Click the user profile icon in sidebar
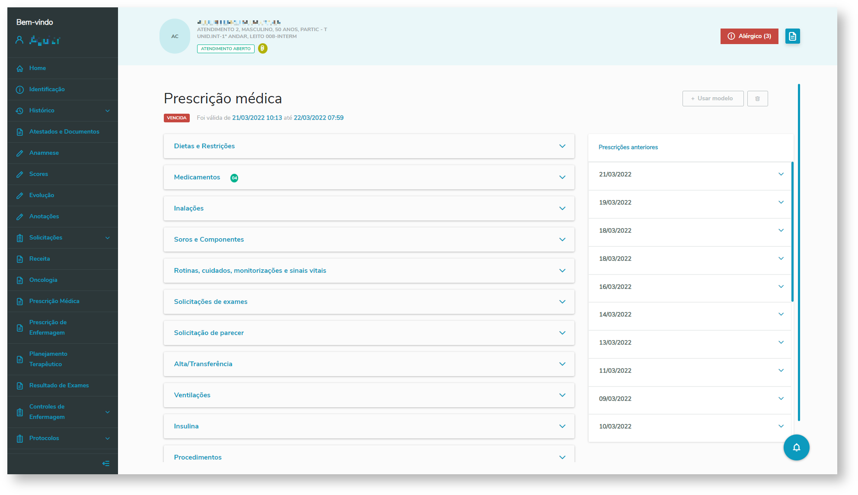The height and width of the screenshot is (495, 858). tap(19, 40)
